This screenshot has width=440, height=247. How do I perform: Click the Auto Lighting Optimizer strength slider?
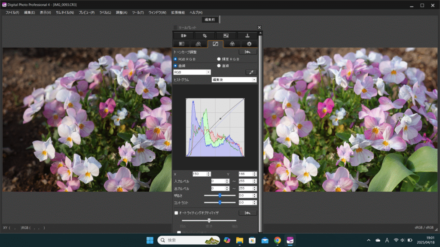coord(209,221)
